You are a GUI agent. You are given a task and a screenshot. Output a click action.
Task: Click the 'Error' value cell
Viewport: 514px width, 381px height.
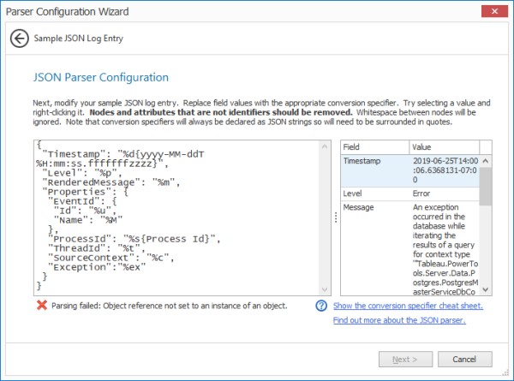pyautogui.click(x=421, y=193)
